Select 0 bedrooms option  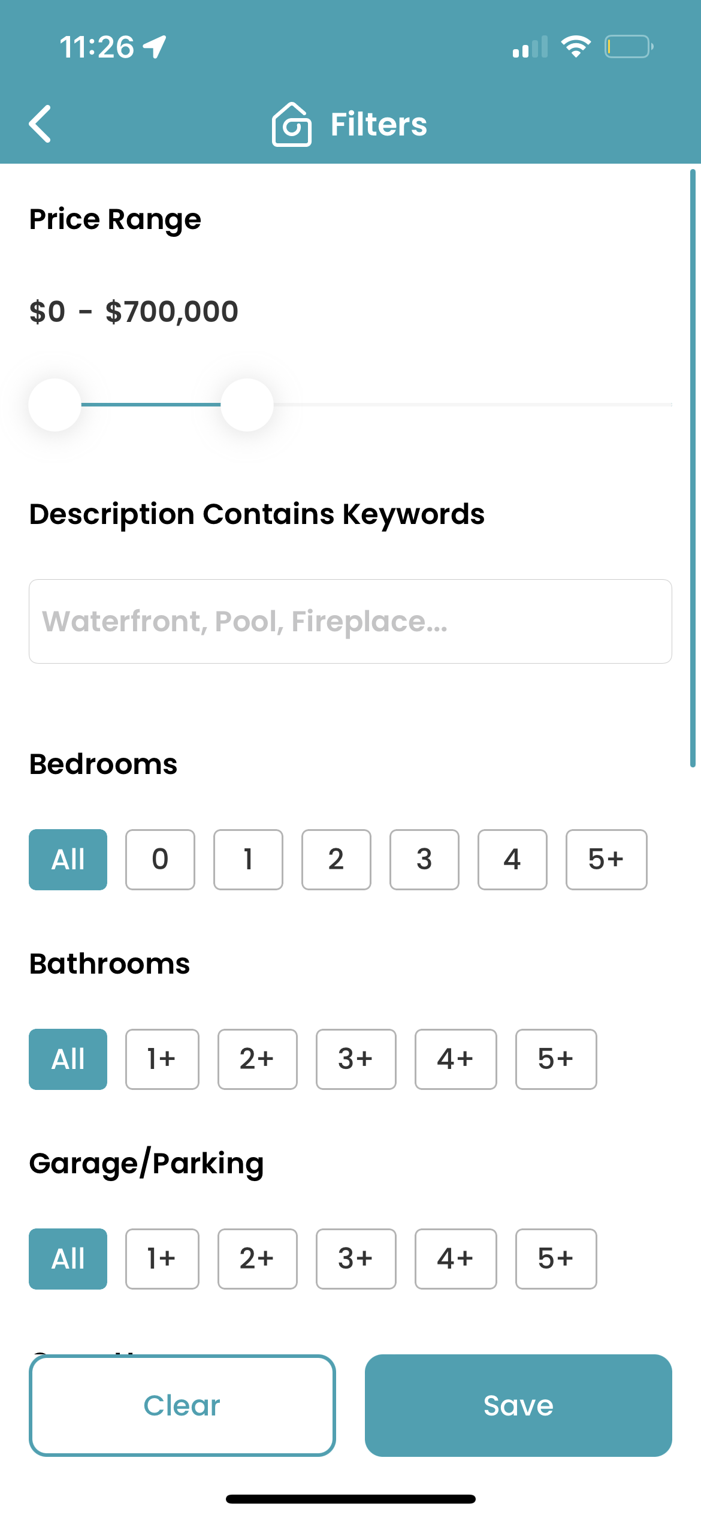tap(160, 860)
